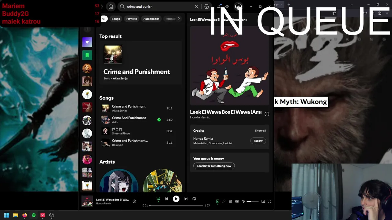Open the "THIS IS" playlist tile in sidebar

87,185
